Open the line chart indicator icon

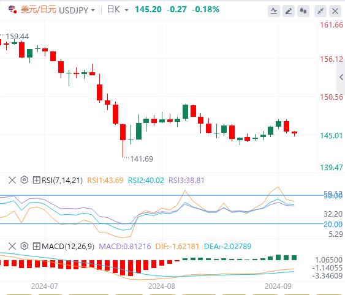click(x=274, y=11)
